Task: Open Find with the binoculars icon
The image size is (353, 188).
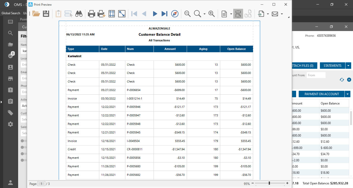Action: coord(79,14)
